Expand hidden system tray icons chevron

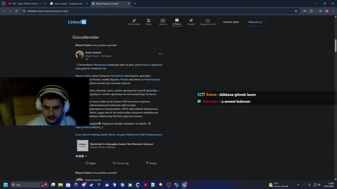(x=298, y=185)
